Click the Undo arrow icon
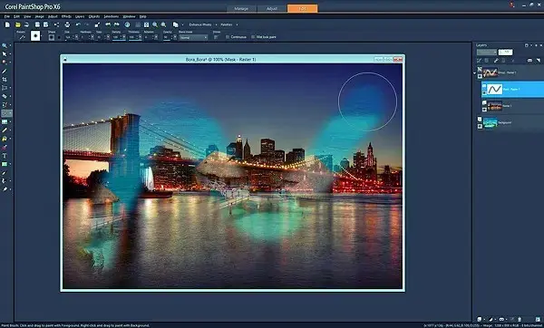This screenshot has height=328, width=544. [78, 24]
